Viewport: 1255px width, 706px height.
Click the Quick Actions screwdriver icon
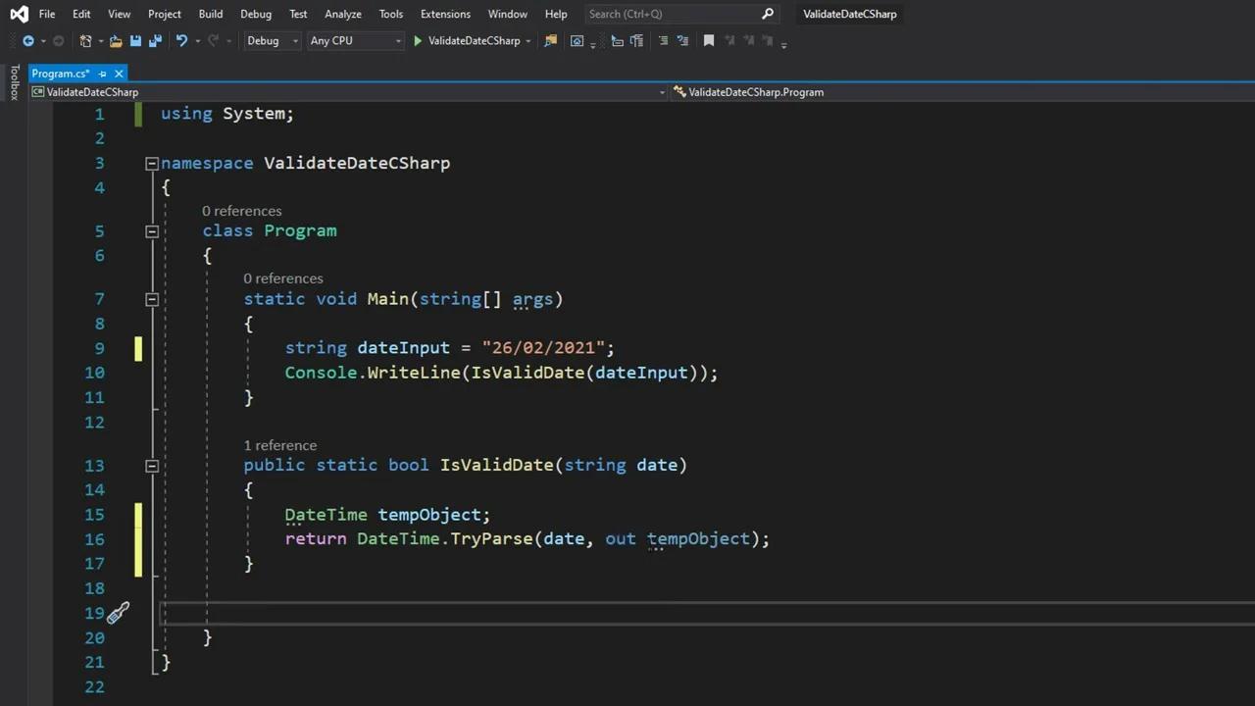coord(118,613)
